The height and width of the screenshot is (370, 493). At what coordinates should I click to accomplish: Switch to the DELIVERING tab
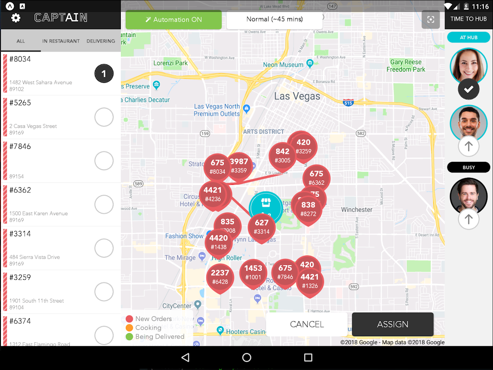click(101, 41)
